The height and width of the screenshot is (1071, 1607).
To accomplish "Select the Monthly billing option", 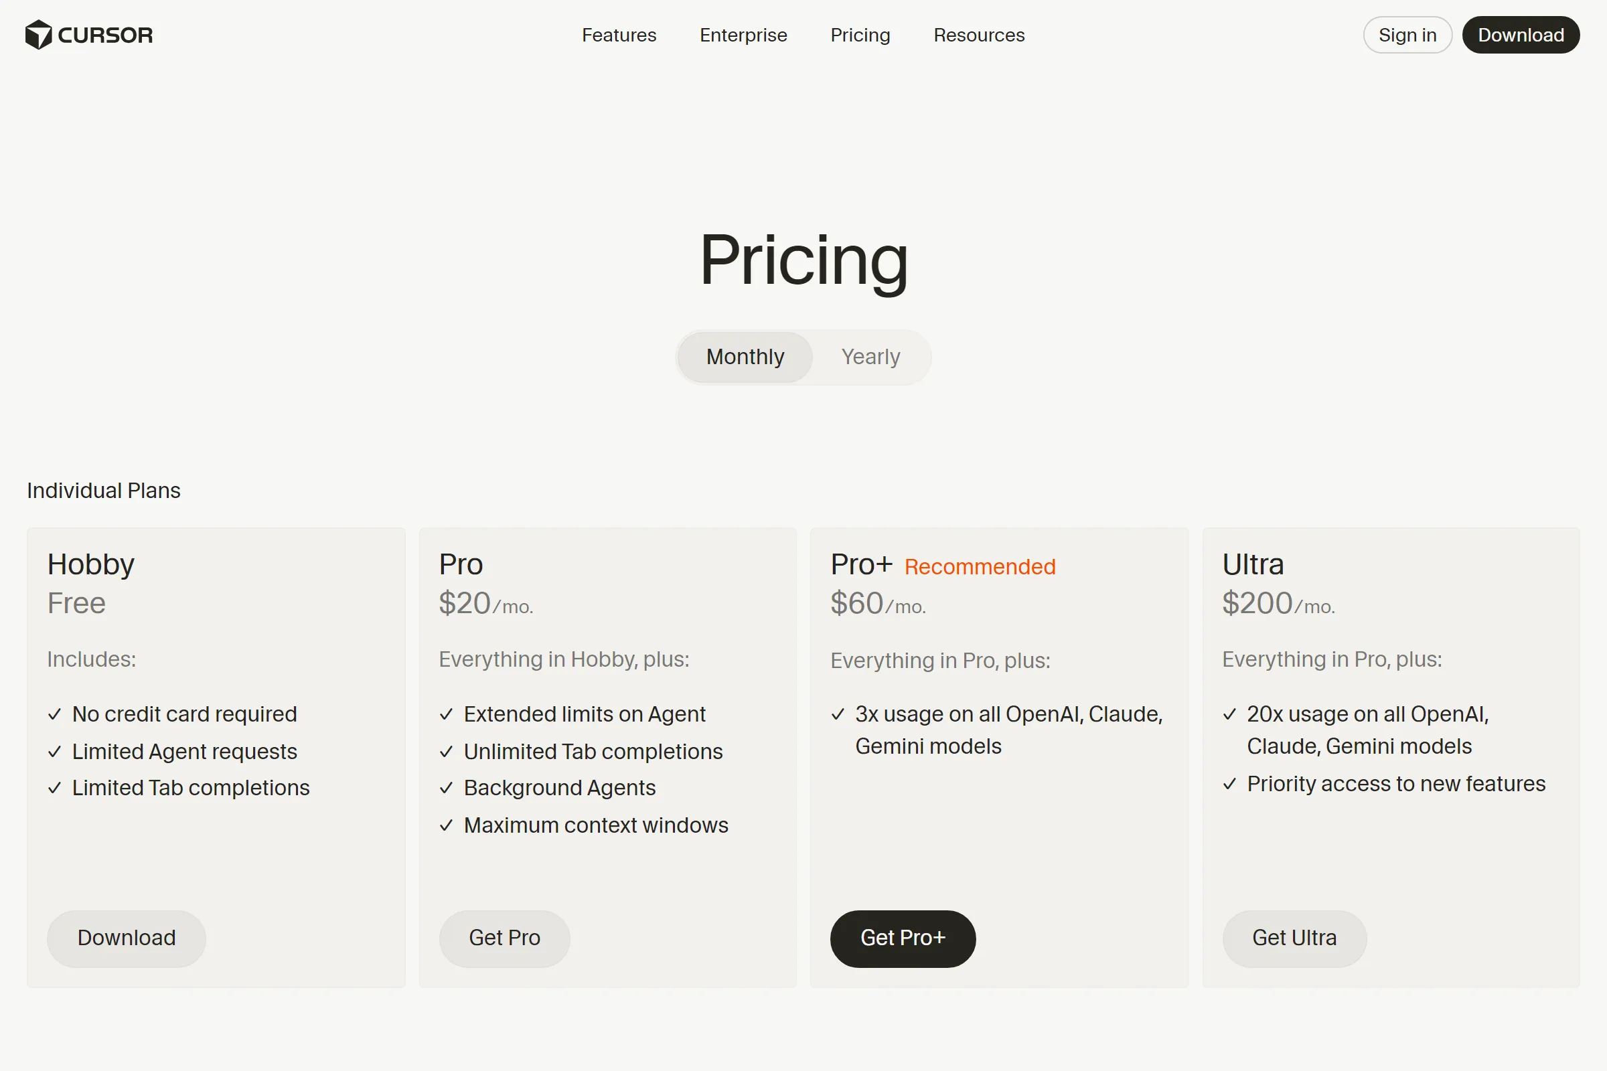I will tap(744, 357).
